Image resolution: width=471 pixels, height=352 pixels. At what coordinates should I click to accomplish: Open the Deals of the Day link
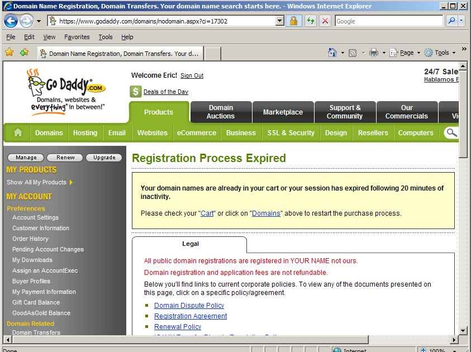click(166, 92)
